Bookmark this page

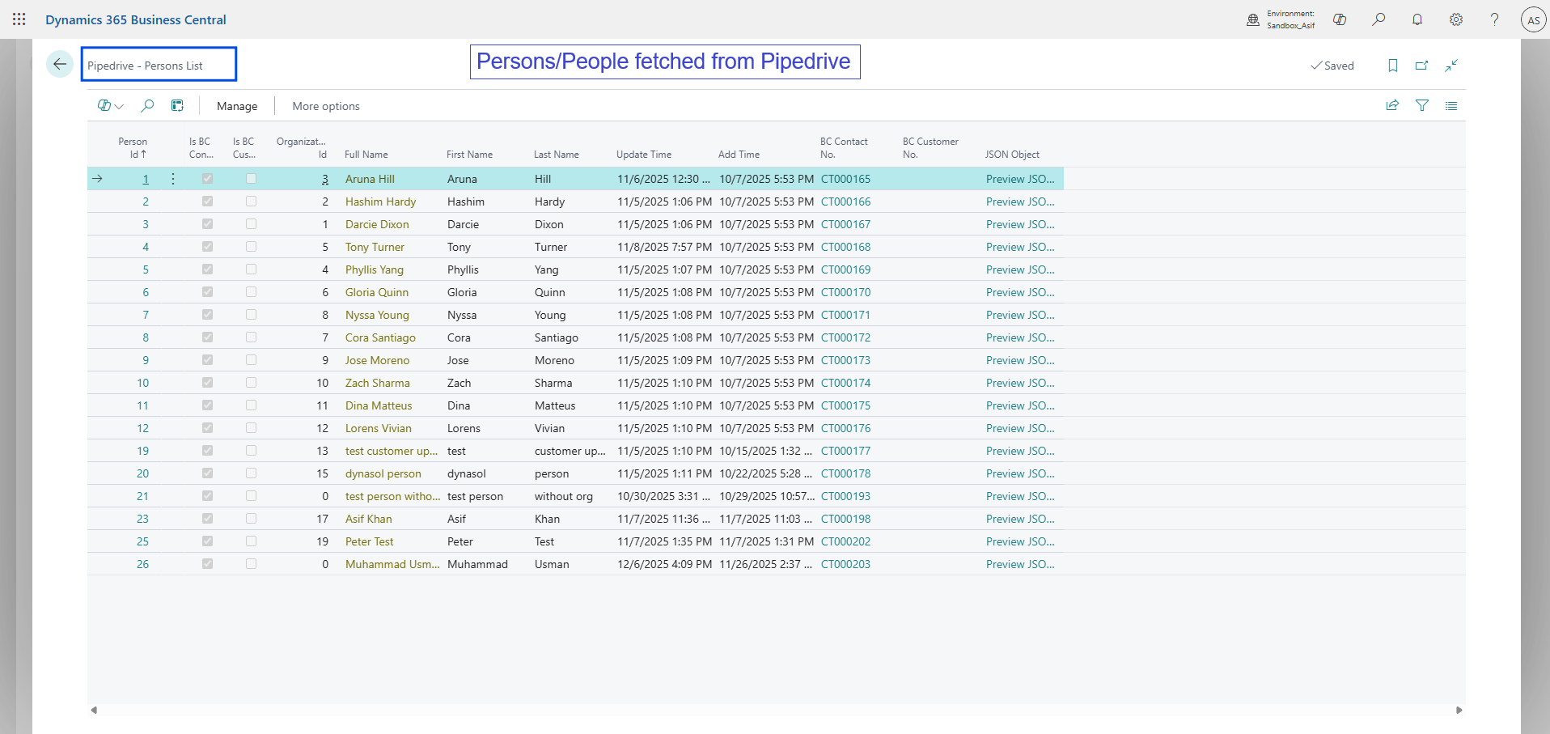click(x=1393, y=66)
